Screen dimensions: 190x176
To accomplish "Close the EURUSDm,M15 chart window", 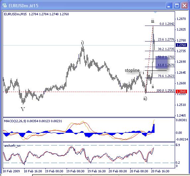I will coord(184,6).
